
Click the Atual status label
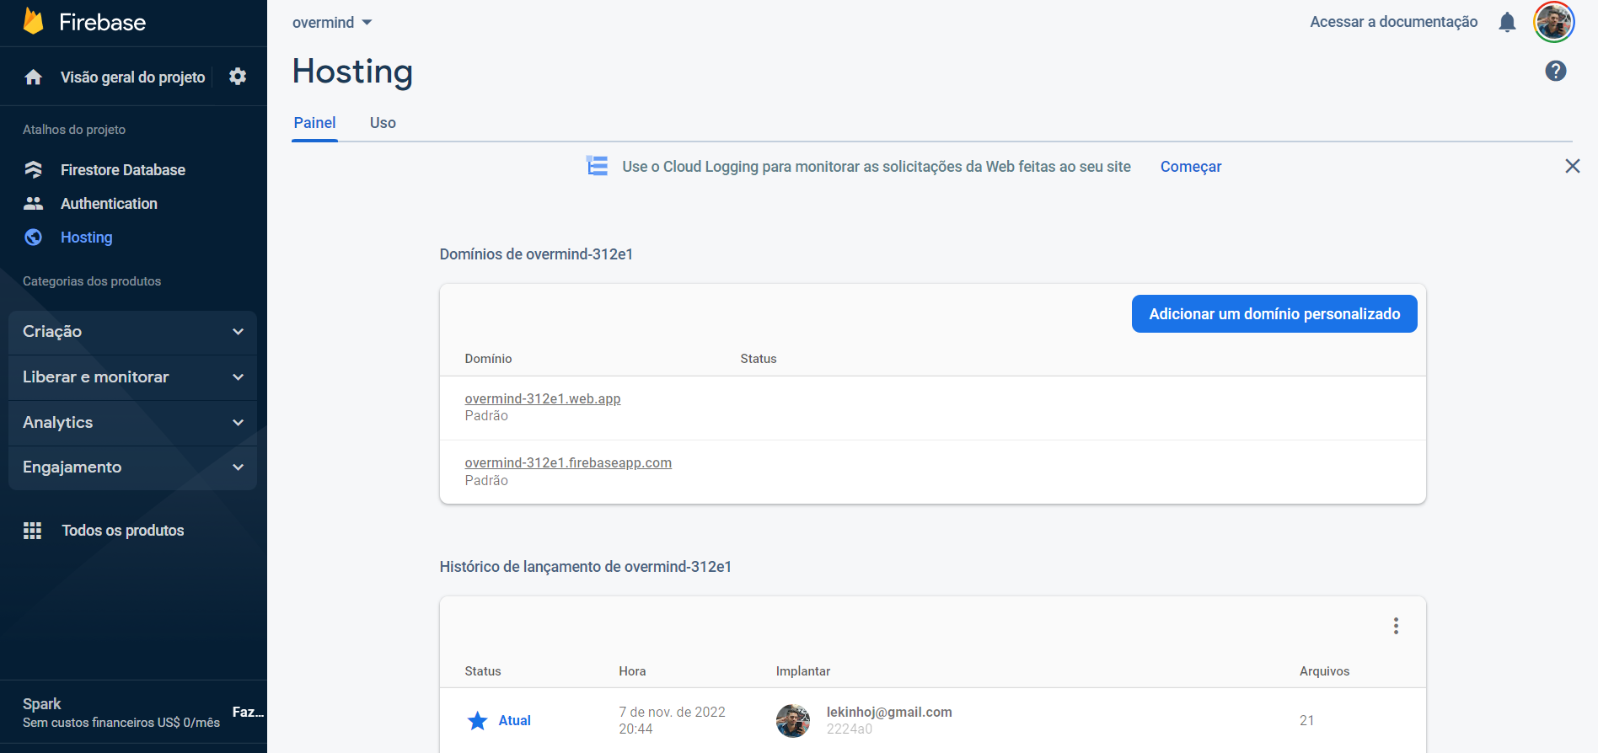tap(514, 721)
